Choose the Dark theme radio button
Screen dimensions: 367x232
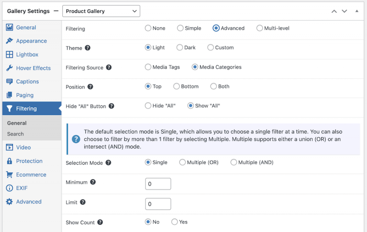[x=180, y=48]
